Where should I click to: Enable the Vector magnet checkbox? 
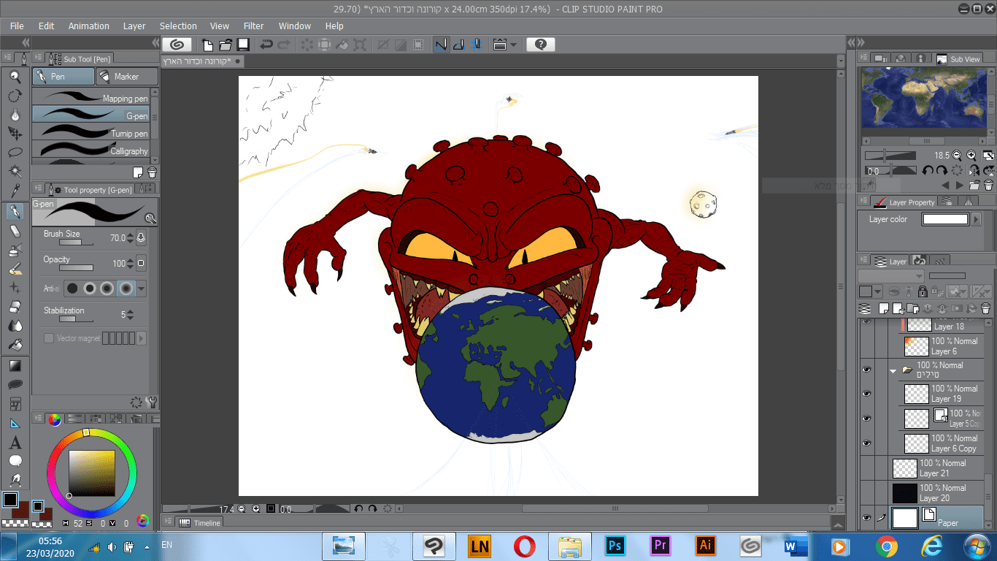(49, 338)
